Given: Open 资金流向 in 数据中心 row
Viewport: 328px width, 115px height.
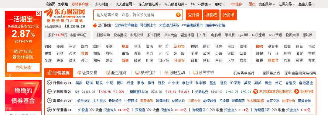Looking at the screenshot, I should click(84, 101).
